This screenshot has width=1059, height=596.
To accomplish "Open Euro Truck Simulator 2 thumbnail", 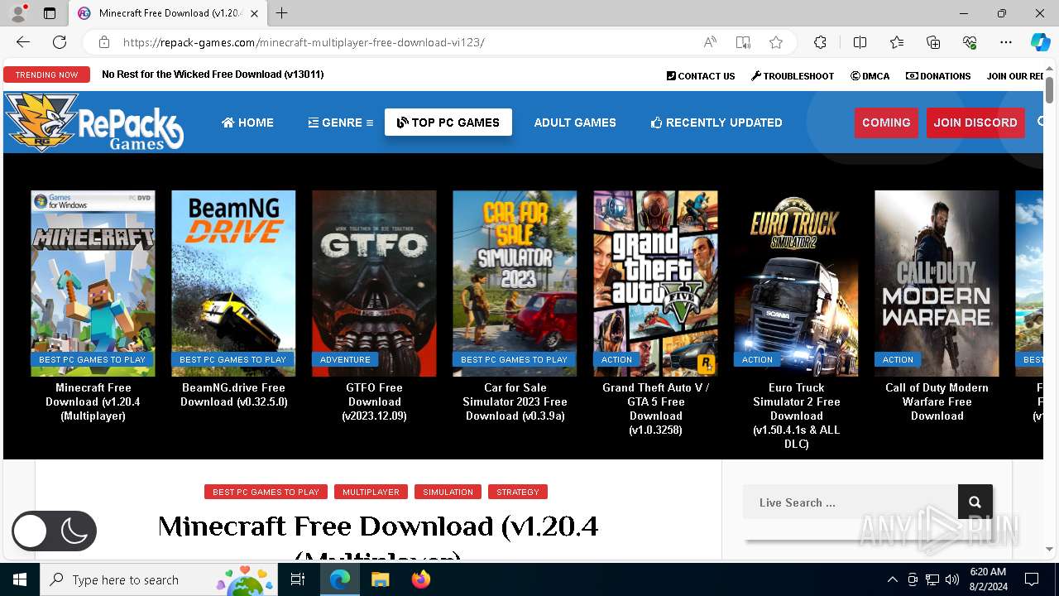I will coord(796,283).
